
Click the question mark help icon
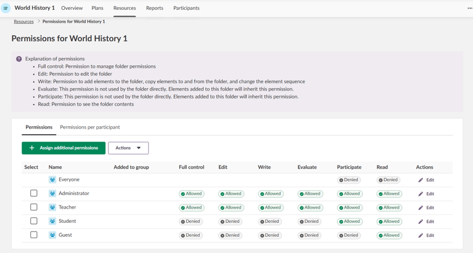point(19,59)
